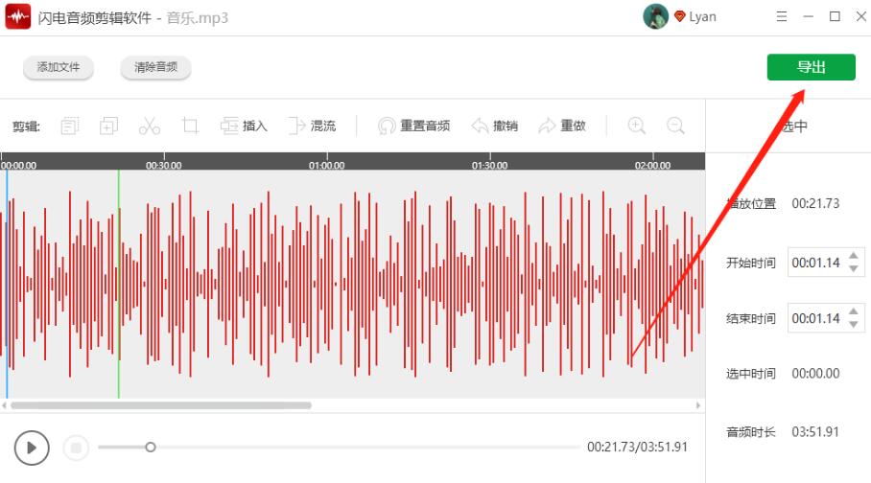This screenshot has width=871, height=483.
Task: Click the 01:00.00 mark on the timeline ruler
Action: click(326, 165)
